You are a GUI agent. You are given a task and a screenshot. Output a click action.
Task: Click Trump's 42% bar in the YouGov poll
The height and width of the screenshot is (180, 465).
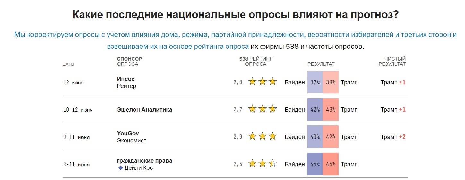click(331, 137)
